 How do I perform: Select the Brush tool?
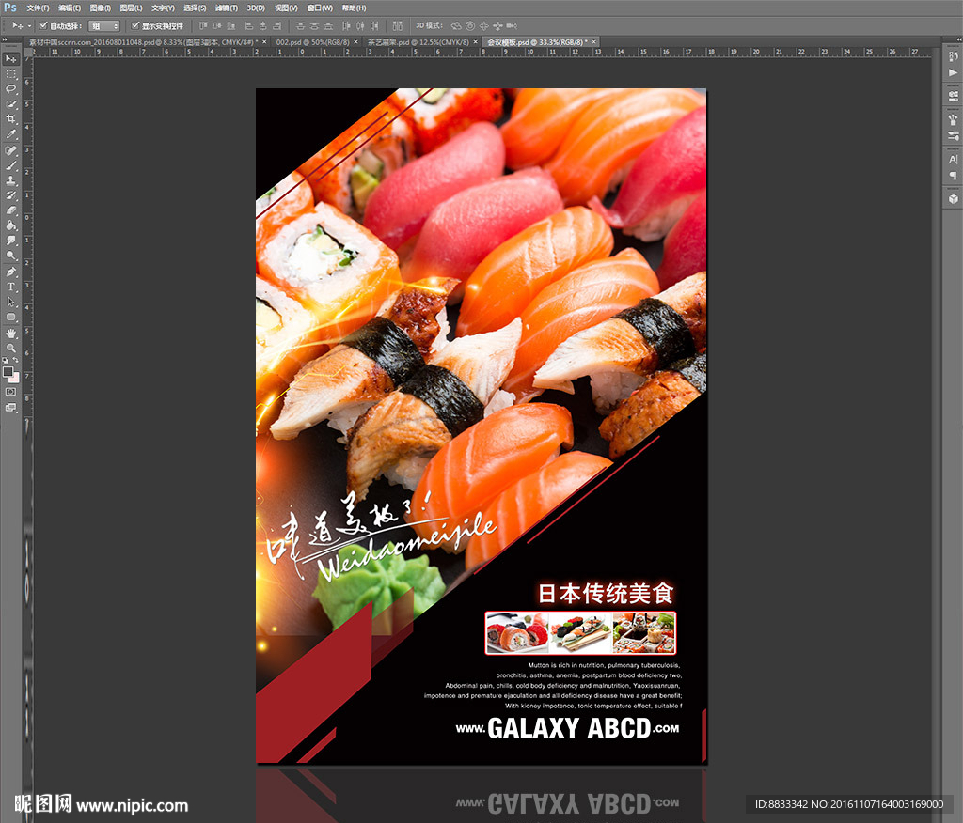tap(11, 165)
